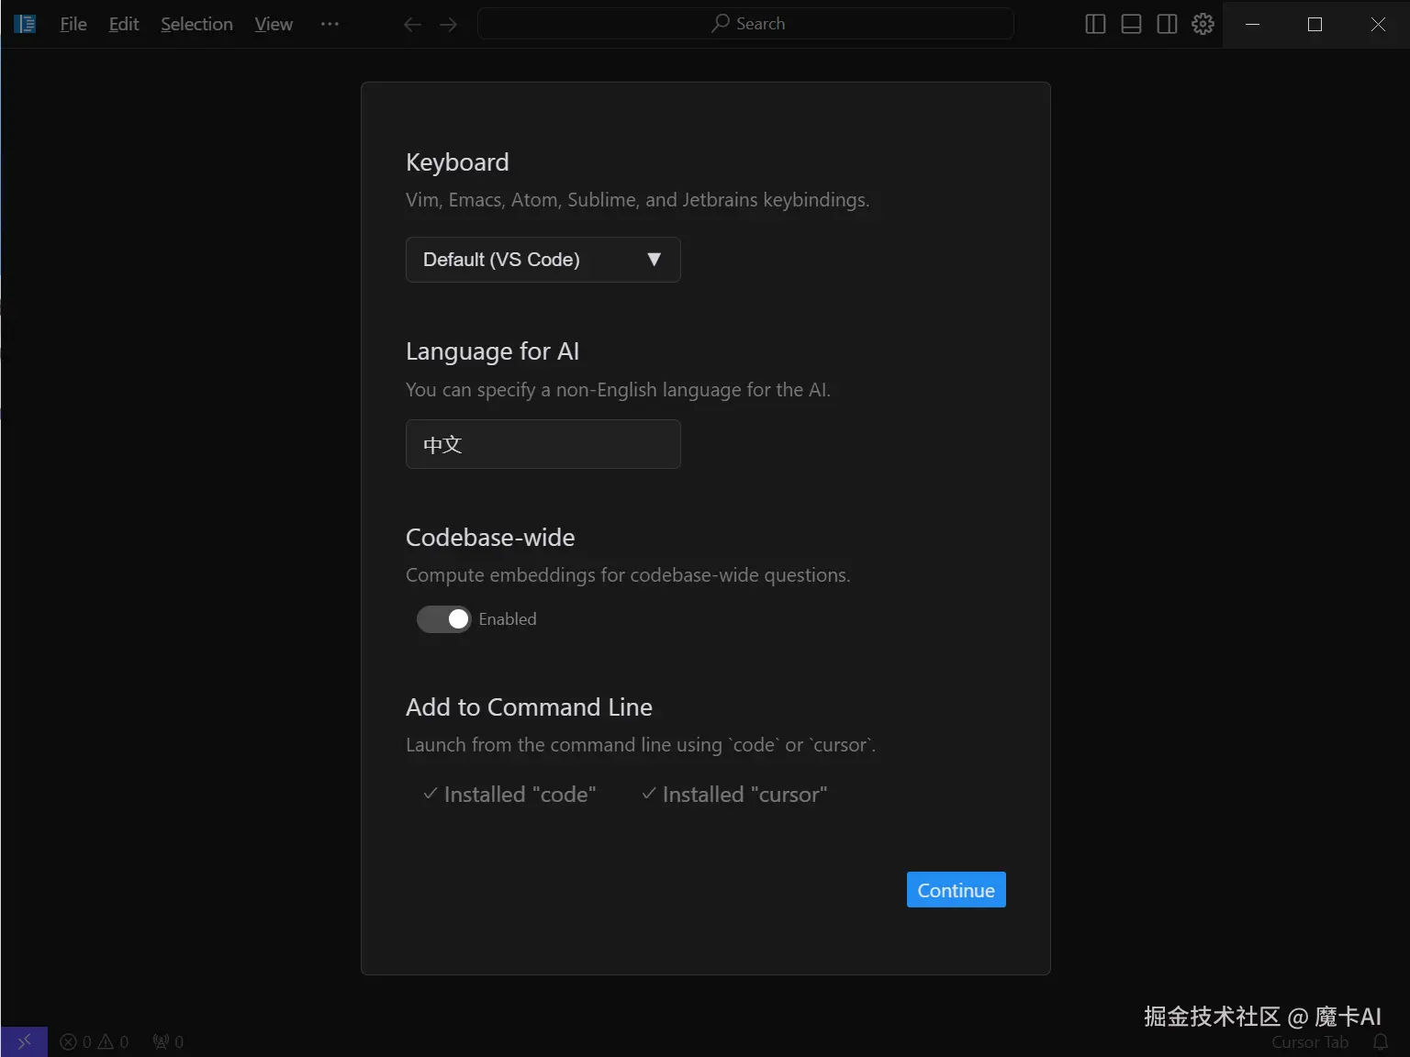Viewport: 1410px width, 1057px height.
Task: Click the Cursor app logo icon
Action: click(x=25, y=24)
